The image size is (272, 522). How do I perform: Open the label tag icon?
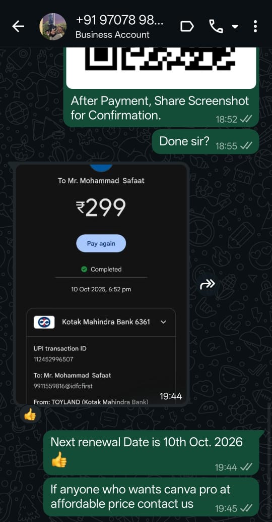tap(187, 27)
